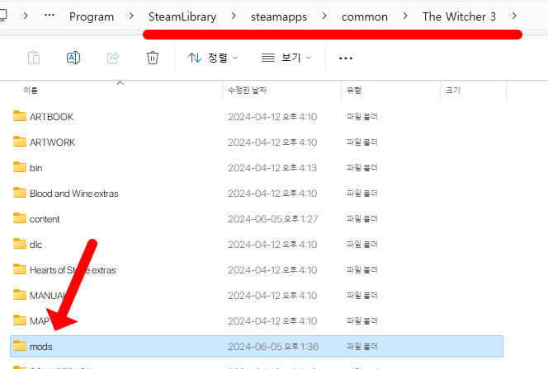
Task: Click the 유형 type column header
Action: pos(353,90)
